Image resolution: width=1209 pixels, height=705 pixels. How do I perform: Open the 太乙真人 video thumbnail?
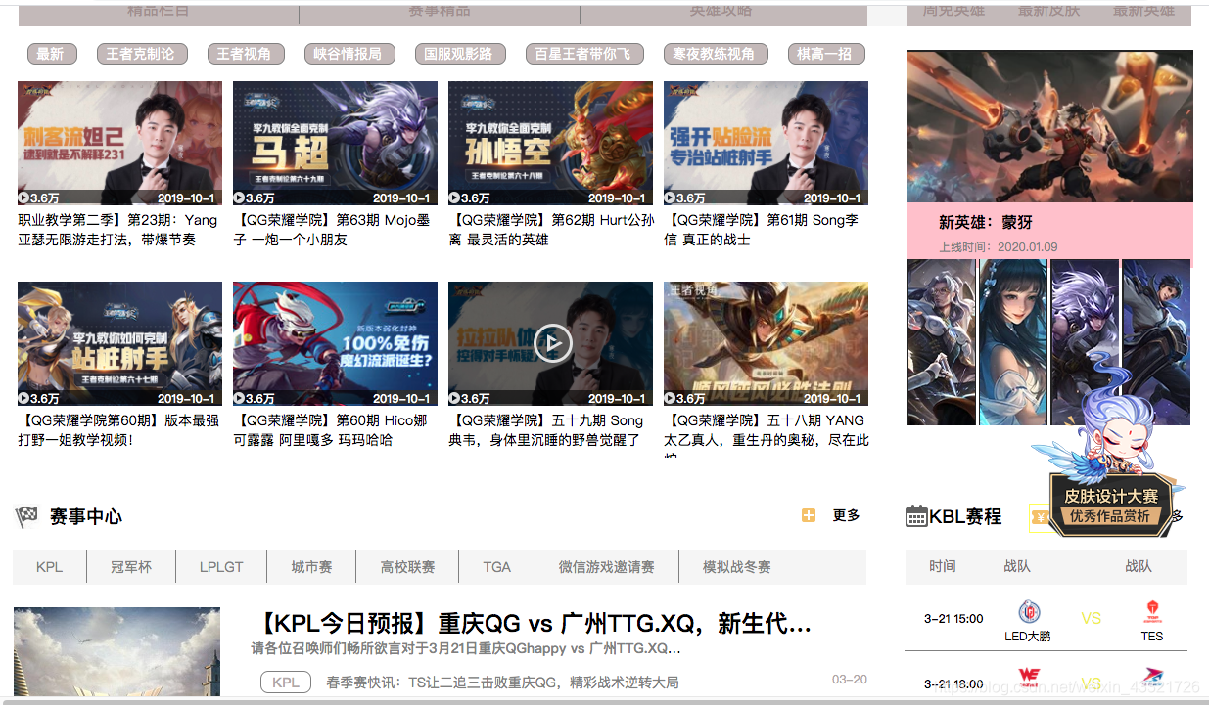pos(766,343)
